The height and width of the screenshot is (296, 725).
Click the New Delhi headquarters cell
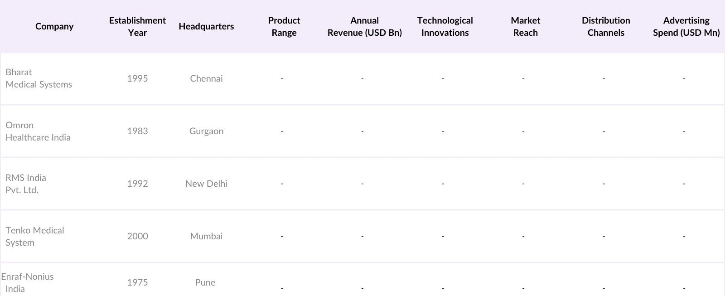[206, 184]
